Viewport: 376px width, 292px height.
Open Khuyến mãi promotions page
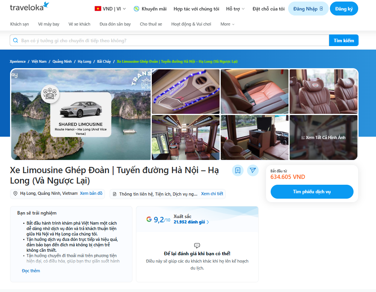tap(154, 9)
